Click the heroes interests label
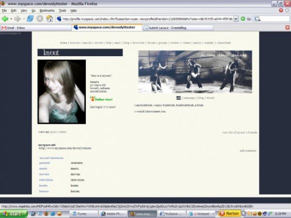 point(44,191)
